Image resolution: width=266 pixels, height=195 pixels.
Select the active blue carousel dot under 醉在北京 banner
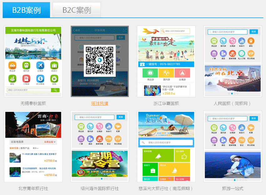pyautogui.click(x=232, y=93)
